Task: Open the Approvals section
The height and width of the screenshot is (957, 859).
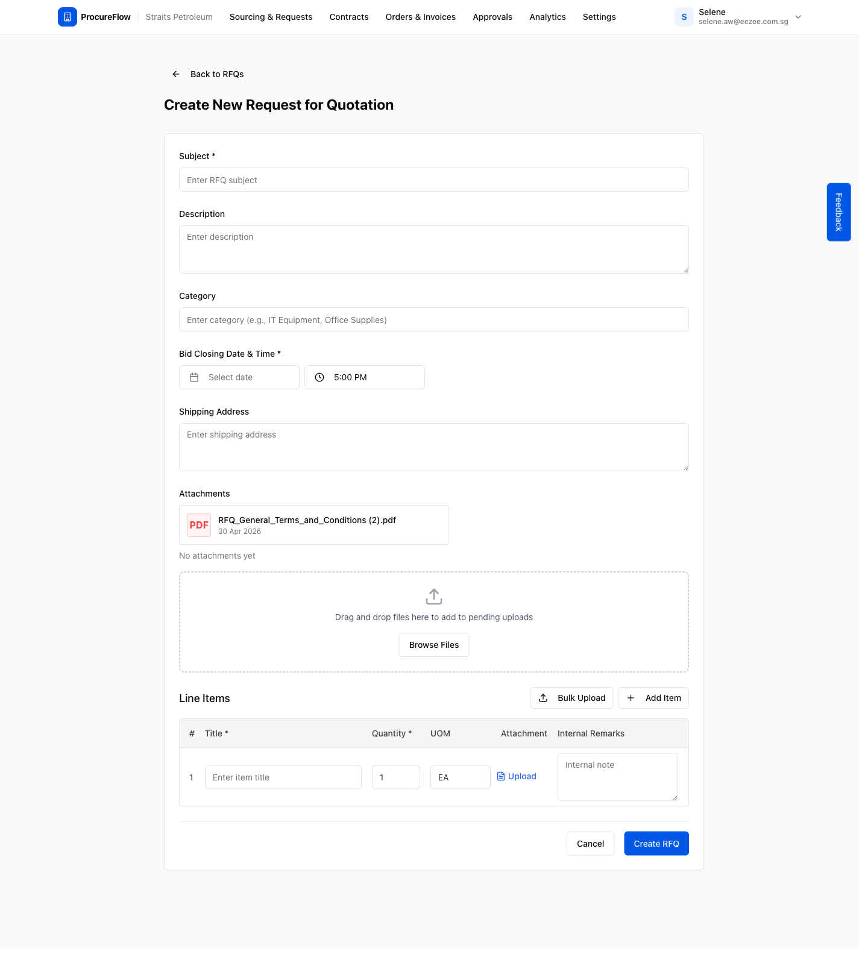Action: (492, 17)
